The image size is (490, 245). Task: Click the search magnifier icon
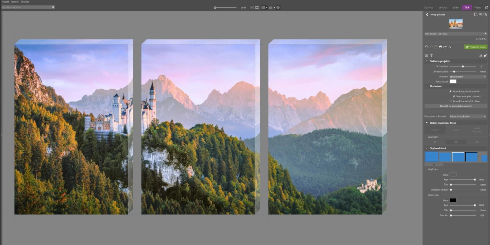[x=53, y=7]
